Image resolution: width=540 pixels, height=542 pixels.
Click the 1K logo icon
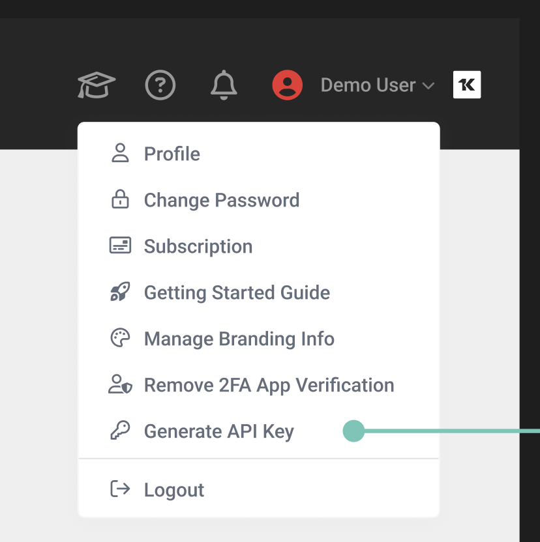(467, 85)
